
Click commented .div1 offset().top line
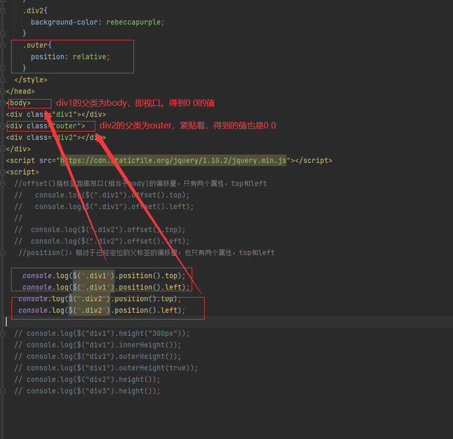[102, 195]
